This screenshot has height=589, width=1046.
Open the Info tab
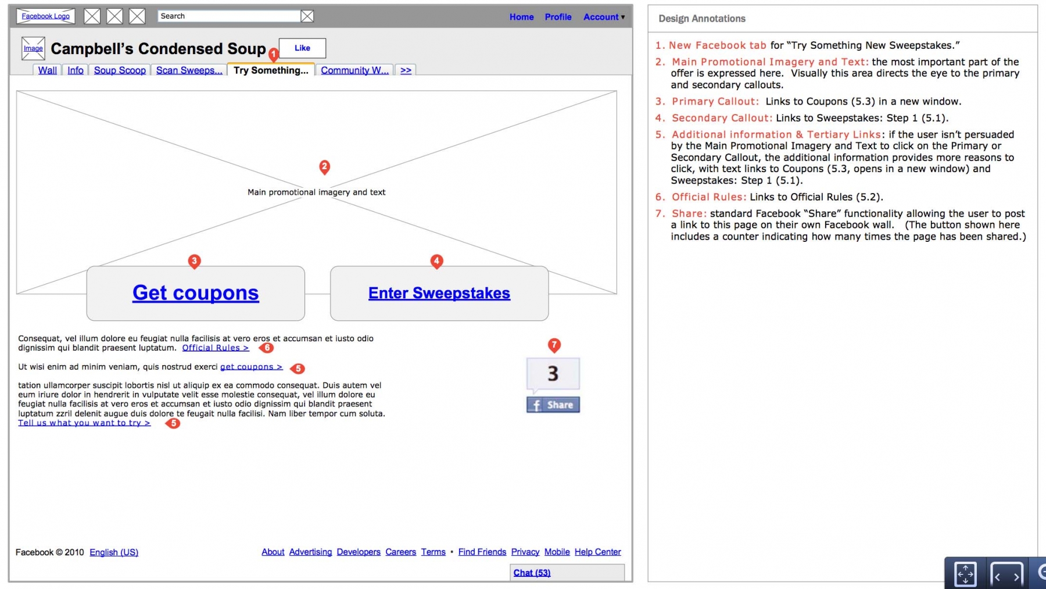point(76,70)
